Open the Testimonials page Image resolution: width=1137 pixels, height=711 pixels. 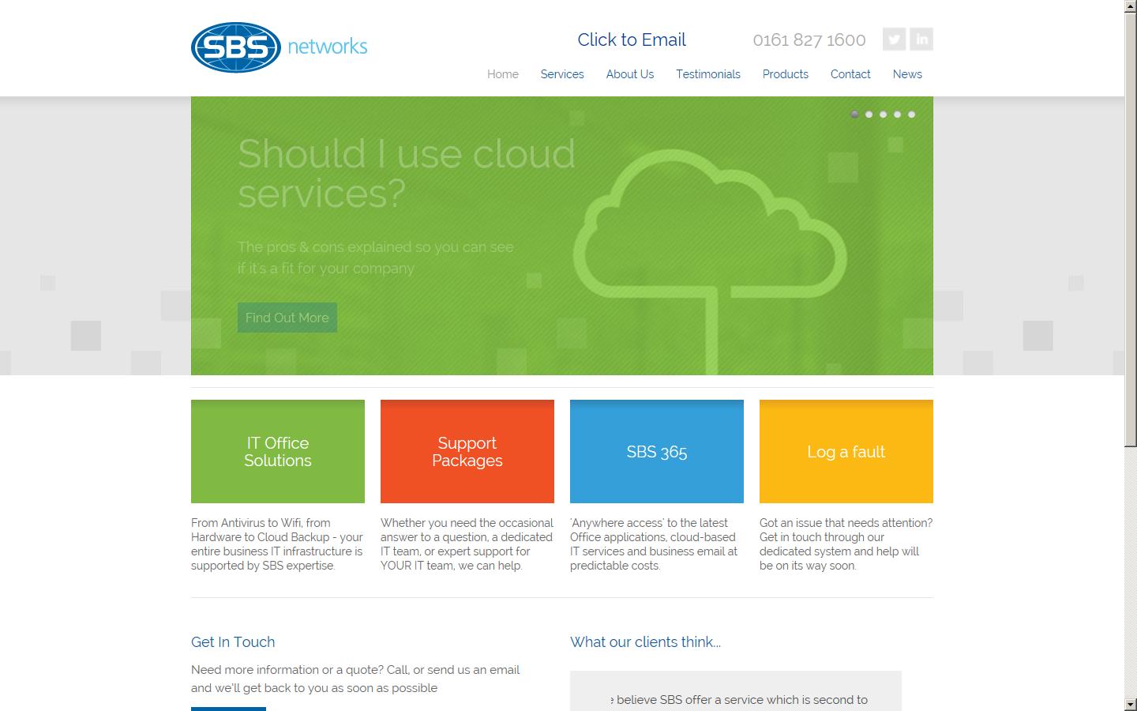pos(707,74)
